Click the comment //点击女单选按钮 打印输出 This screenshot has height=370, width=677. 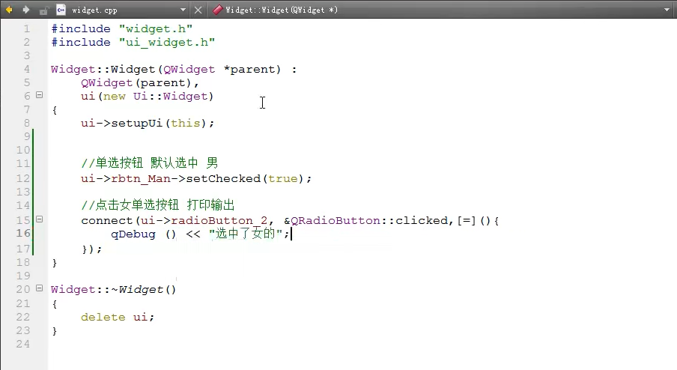(x=158, y=204)
